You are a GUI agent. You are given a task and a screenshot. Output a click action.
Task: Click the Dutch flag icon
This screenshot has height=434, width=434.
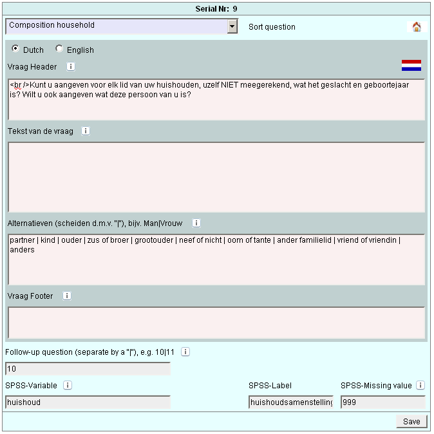tap(411, 66)
